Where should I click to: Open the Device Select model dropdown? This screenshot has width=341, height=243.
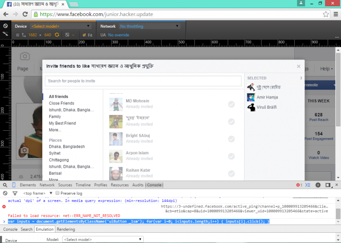point(61,26)
